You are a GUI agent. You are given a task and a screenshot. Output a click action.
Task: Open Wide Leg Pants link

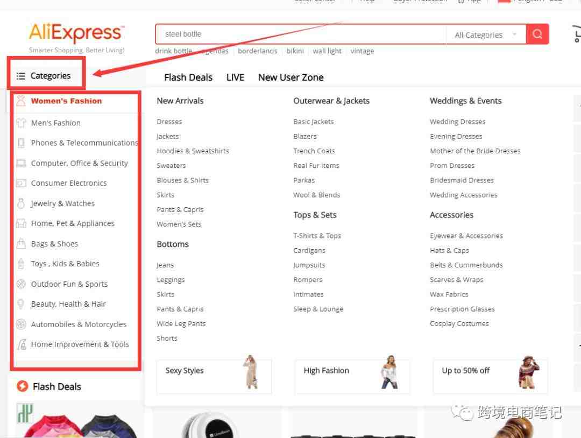click(x=181, y=323)
